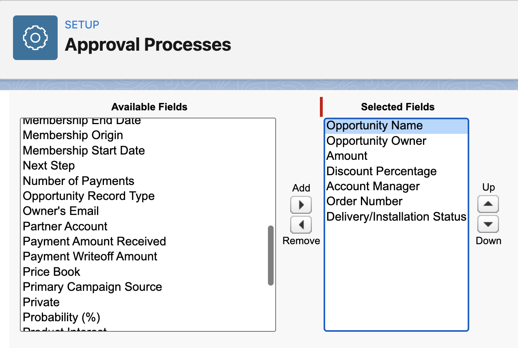Select Next Step in Available Fields

pos(49,165)
